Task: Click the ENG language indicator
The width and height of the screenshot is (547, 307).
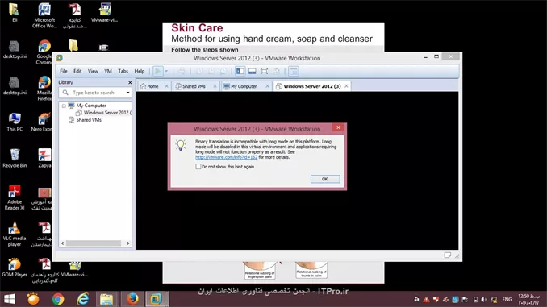Action: click(x=507, y=299)
